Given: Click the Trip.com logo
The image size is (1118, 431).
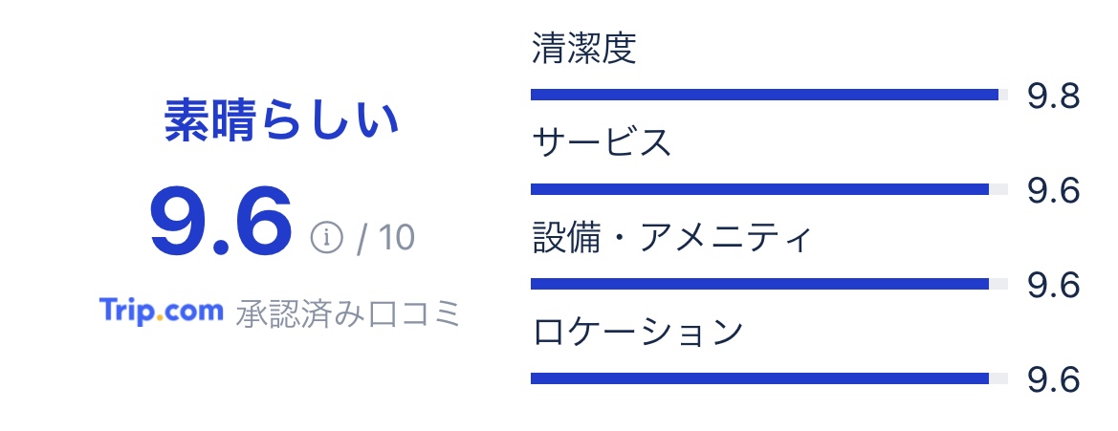Looking at the screenshot, I should 161,312.
